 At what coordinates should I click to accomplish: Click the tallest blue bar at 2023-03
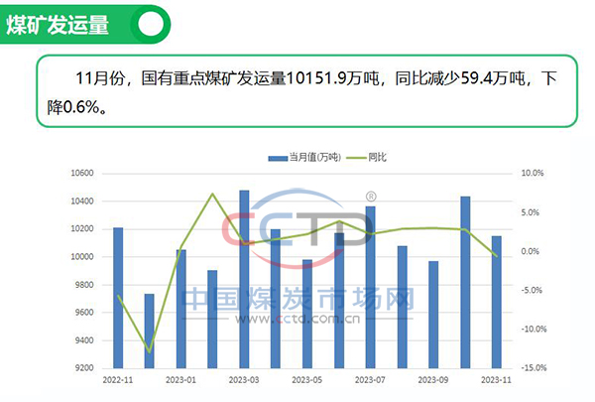click(x=244, y=278)
